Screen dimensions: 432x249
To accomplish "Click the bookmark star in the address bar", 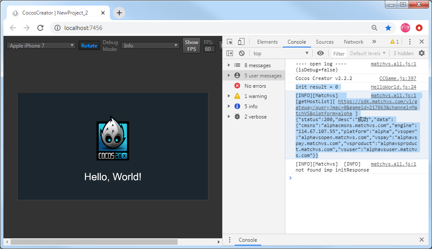I will 388,28.
